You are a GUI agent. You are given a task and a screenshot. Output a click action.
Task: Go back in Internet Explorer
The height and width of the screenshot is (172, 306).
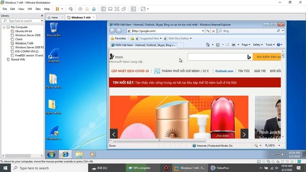coord(112,31)
